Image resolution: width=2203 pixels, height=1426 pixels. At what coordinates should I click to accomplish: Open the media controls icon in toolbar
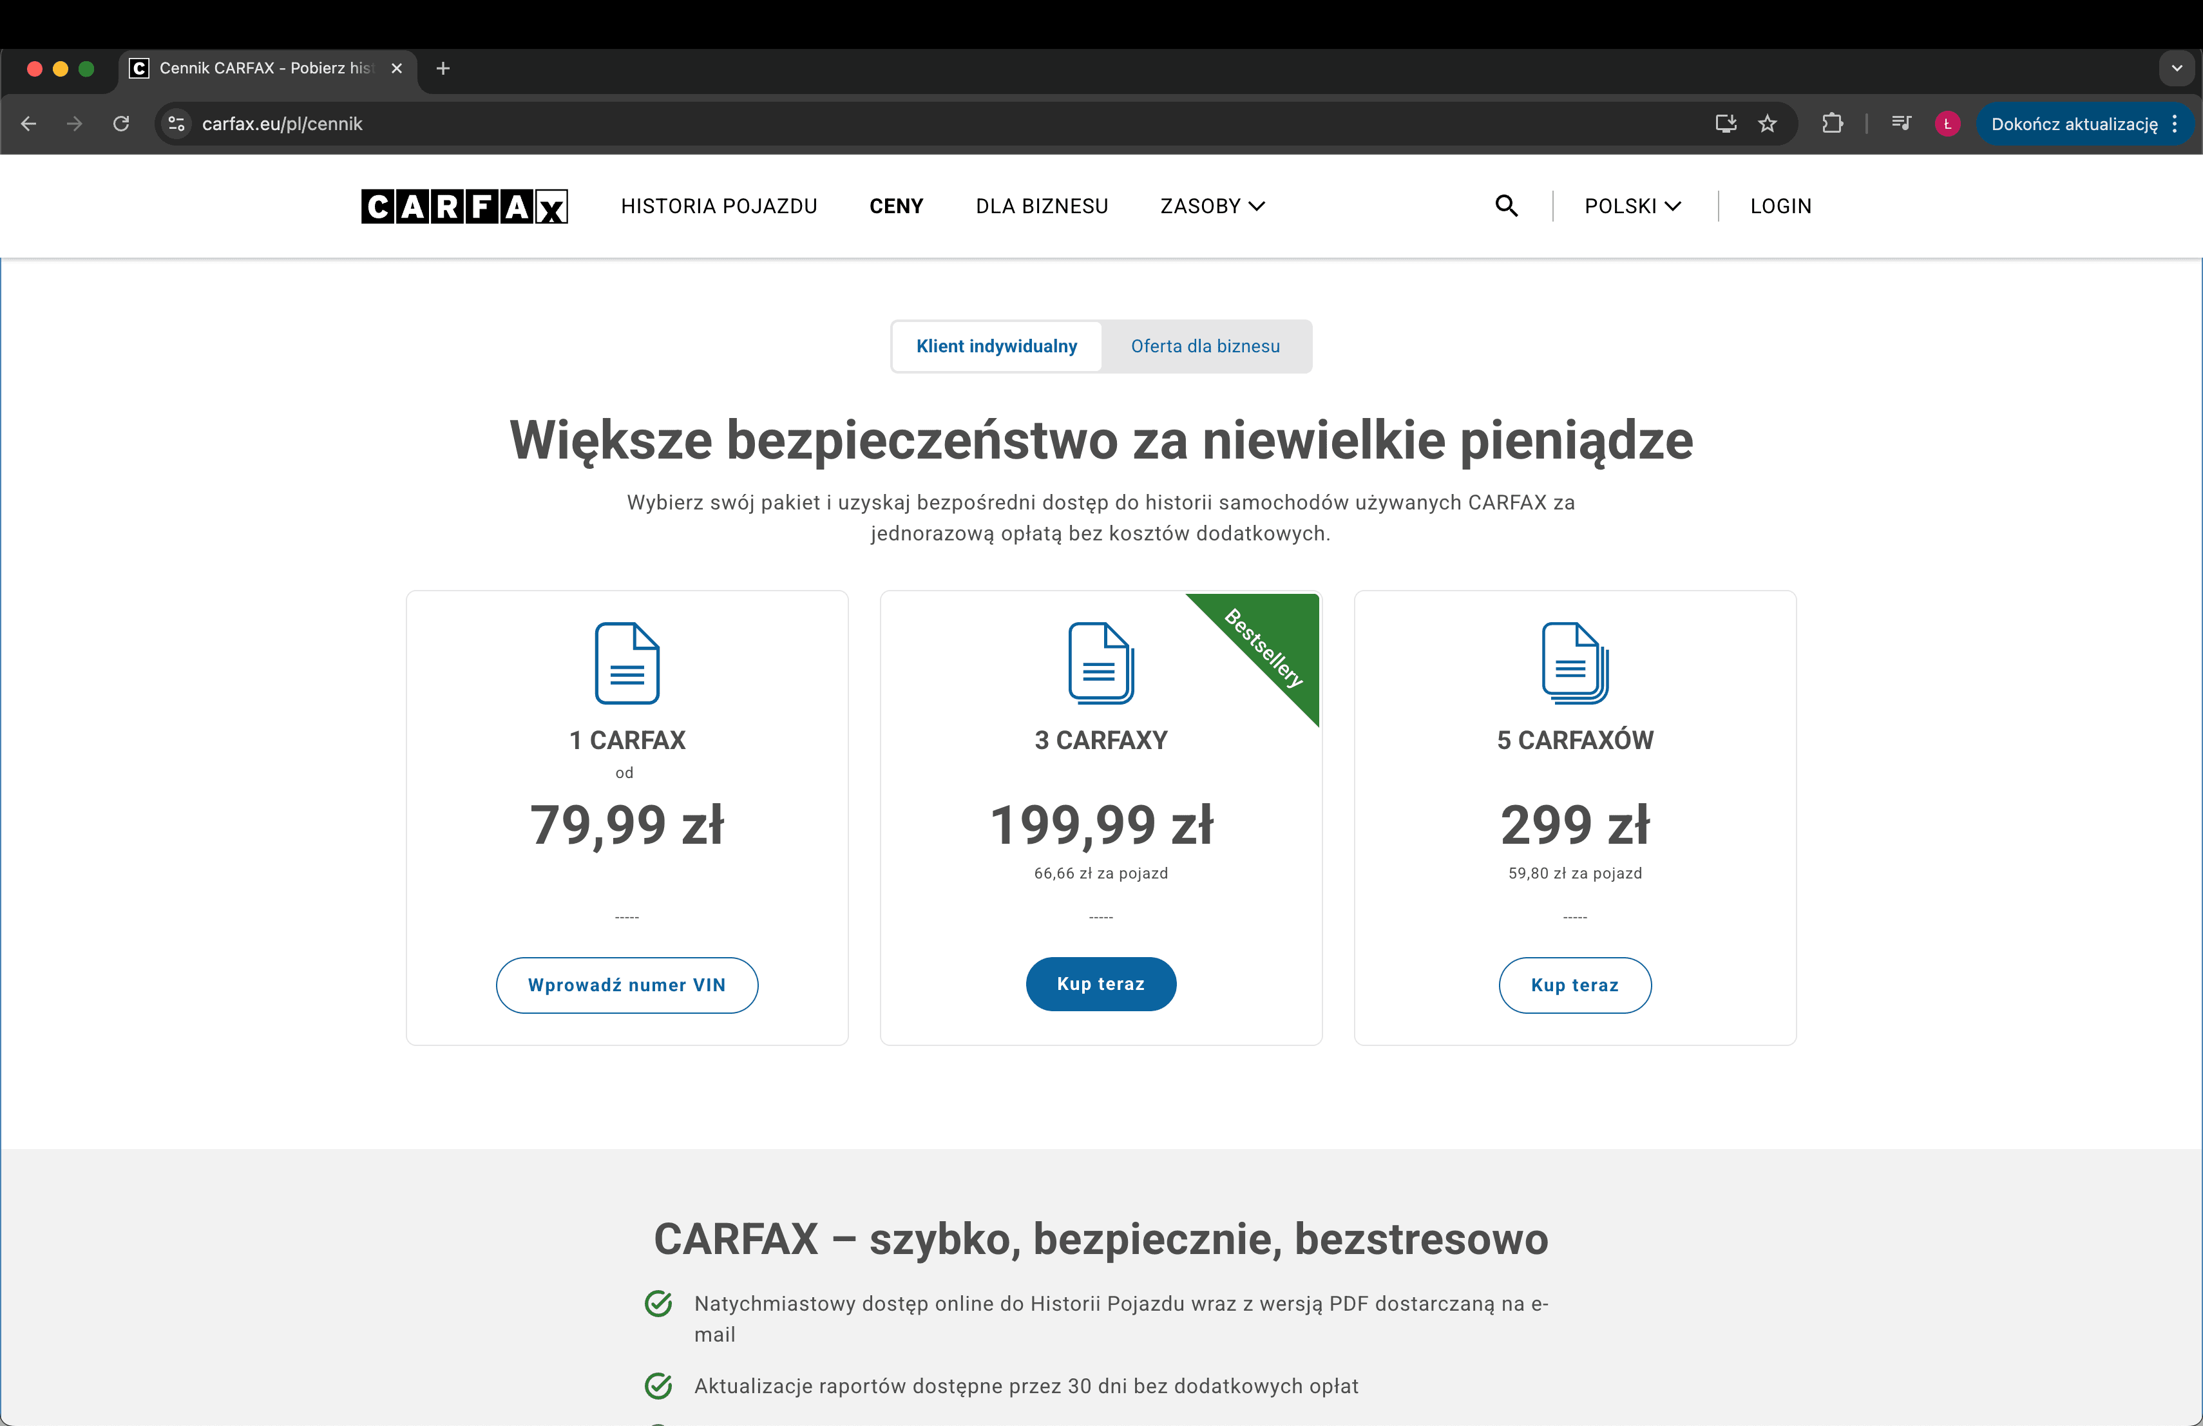pyautogui.click(x=1900, y=124)
